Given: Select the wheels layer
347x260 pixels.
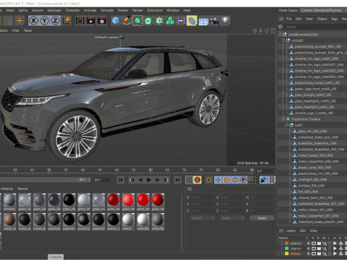Looking at the screenshot, I should (296, 253).
